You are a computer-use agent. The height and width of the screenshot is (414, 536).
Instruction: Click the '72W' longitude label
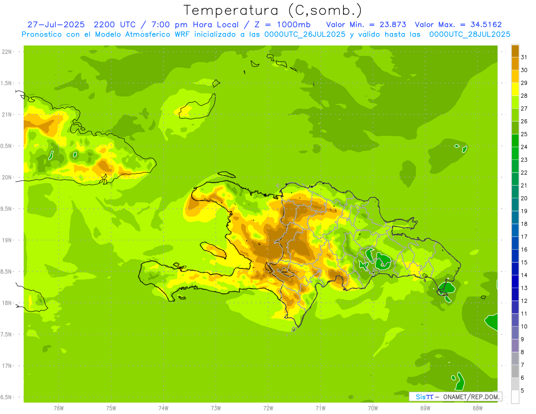[268, 408]
